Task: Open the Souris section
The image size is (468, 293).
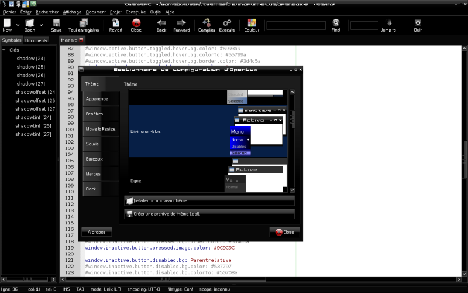Action: tap(101, 144)
